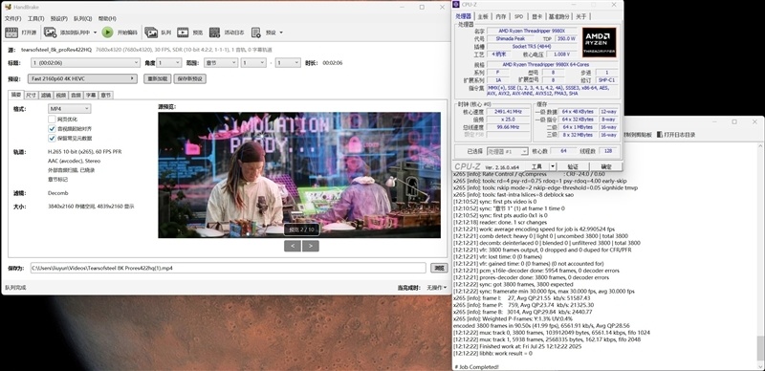The width and height of the screenshot is (765, 371).
Task: Click the Open Source (打开源) film icon
Action: point(11,33)
